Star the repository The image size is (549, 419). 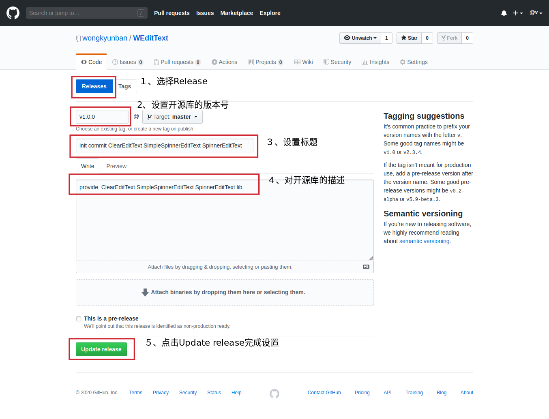tap(409, 38)
